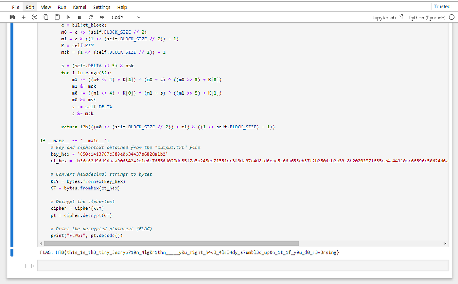Viewport: 458px width, 284px height.
Task: Click the key_hex assignment line
Action: 110,154
